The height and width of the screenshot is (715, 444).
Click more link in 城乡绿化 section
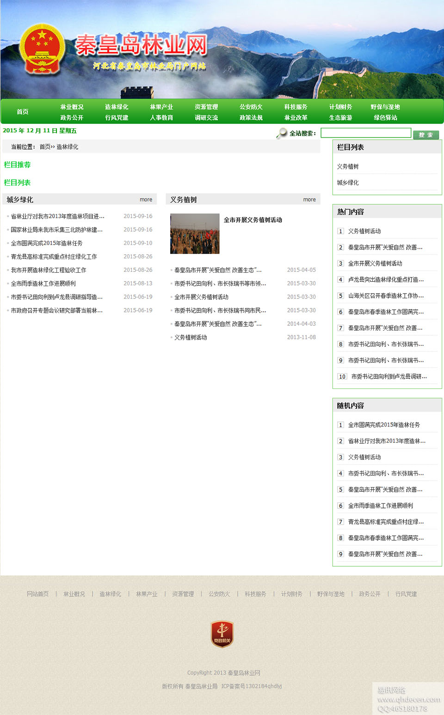tap(146, 200)
